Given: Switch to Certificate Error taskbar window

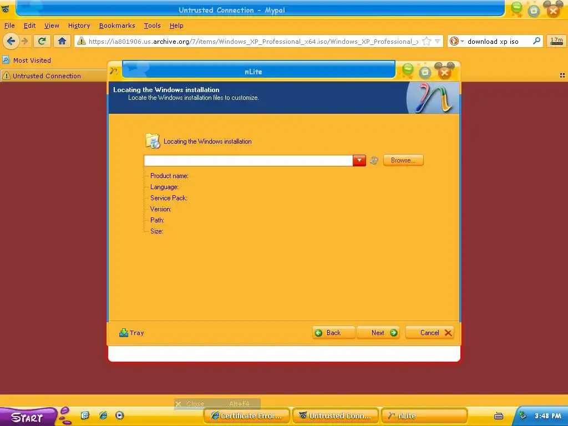Looking at the screenshot, I should (247, 415).
